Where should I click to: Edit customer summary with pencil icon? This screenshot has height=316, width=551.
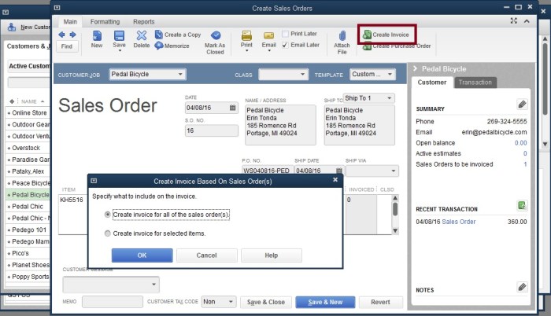coord(522,104)
